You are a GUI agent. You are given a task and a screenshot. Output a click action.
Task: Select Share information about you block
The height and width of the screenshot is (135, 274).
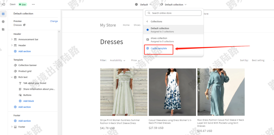point(39,89)
